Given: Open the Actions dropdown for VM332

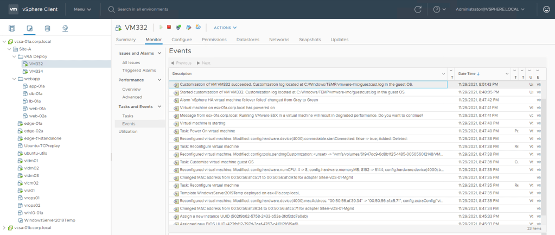Looking at the screenshot, I should [x=225, y=27].
